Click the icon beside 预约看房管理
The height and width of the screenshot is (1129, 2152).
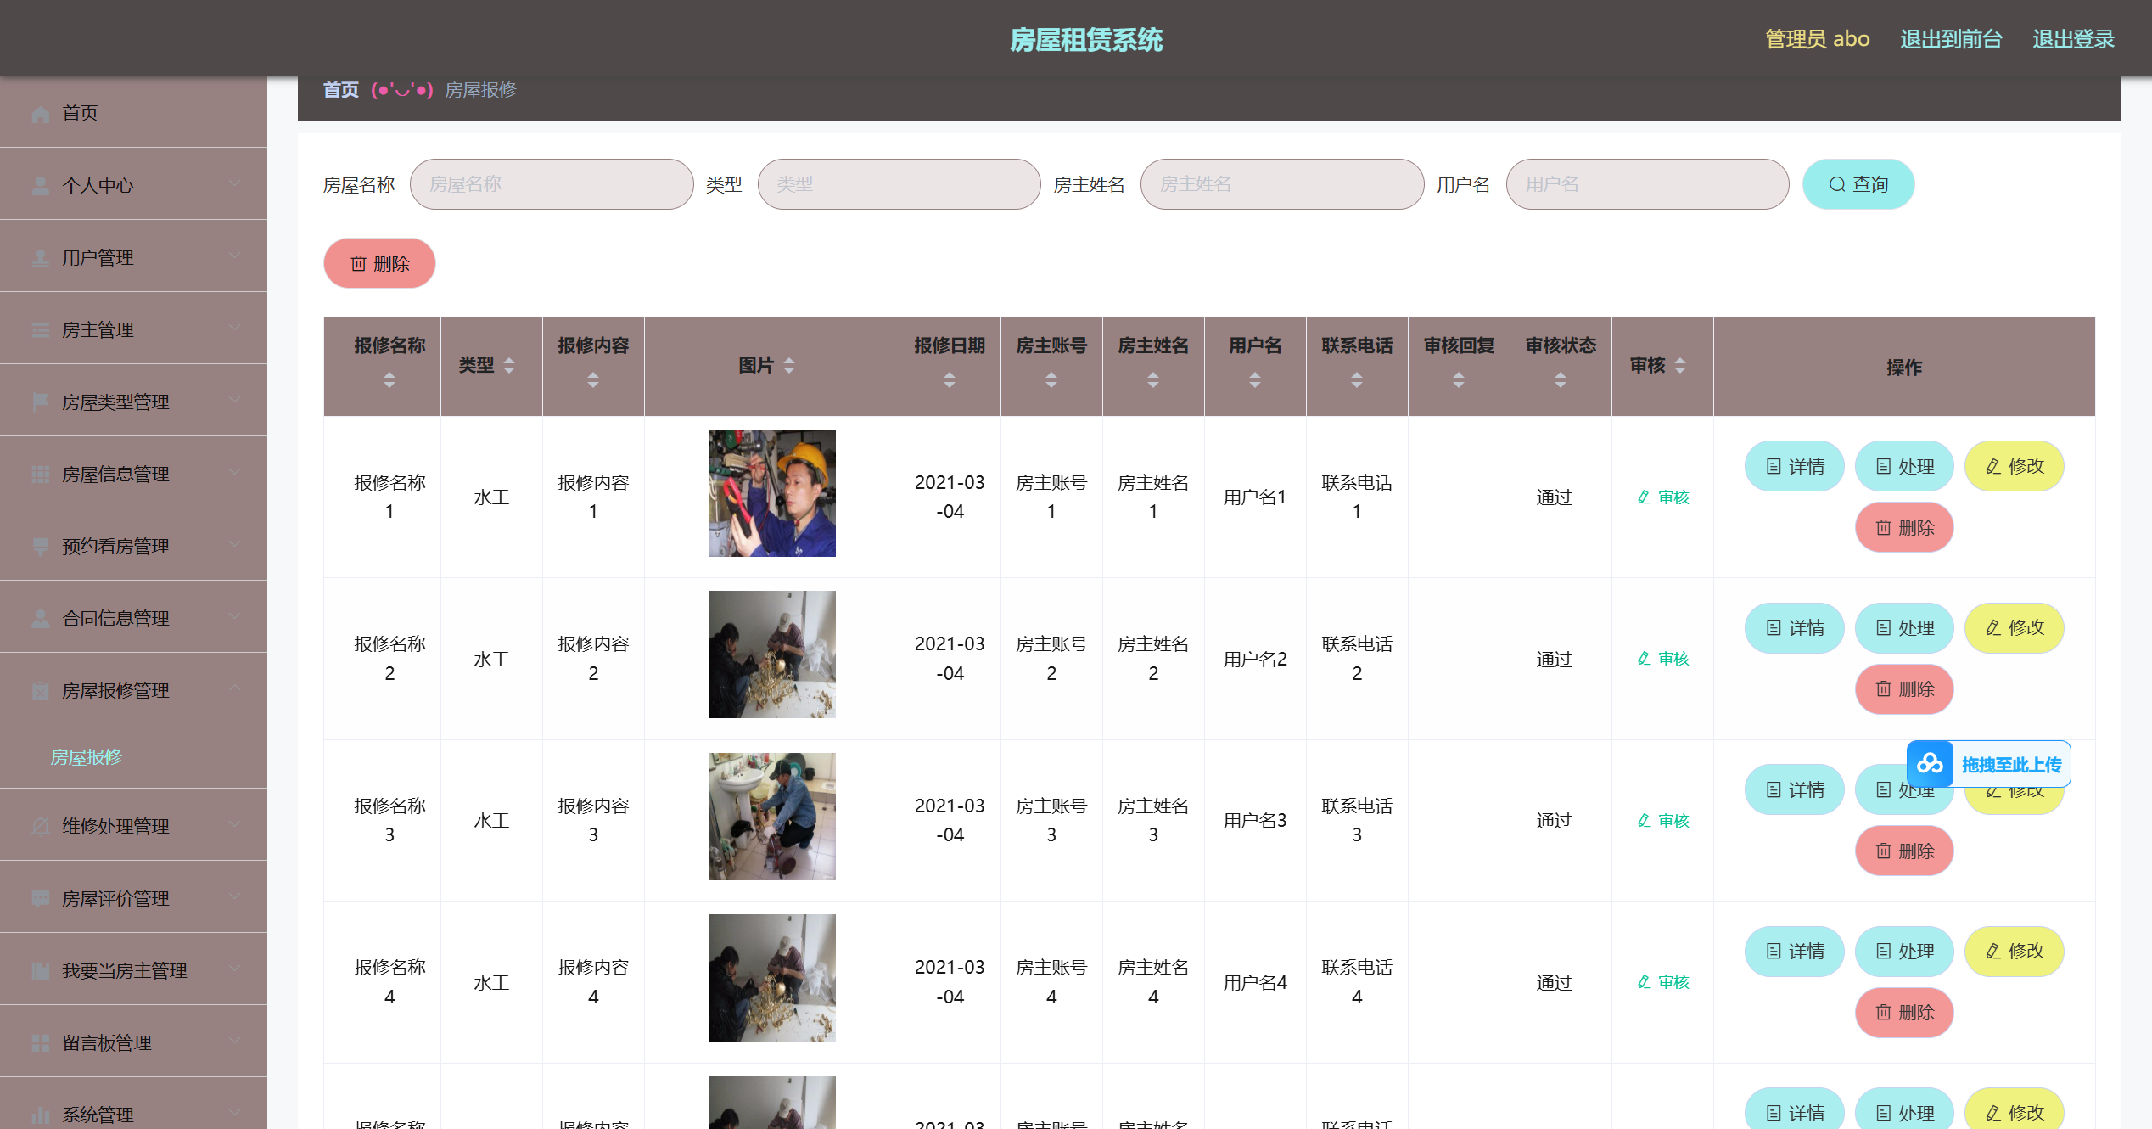pyautogui.click(x=40, y=547)
